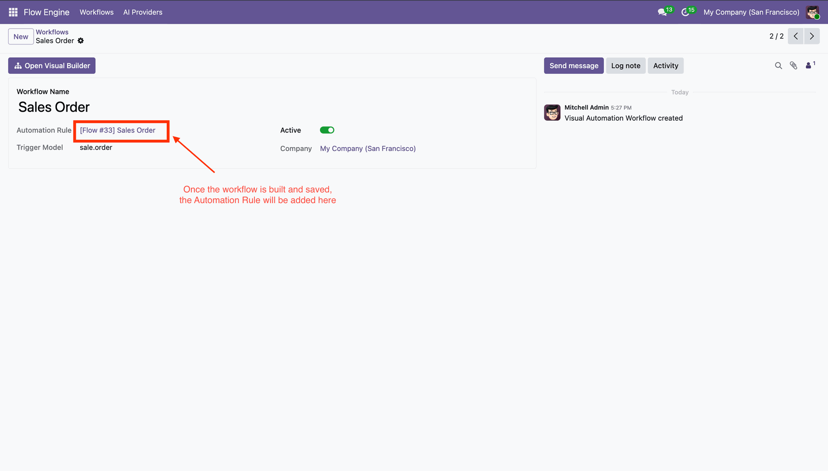Edit the Workflow Name field Sales Order

pyautogui.click(x=54, y=107)
